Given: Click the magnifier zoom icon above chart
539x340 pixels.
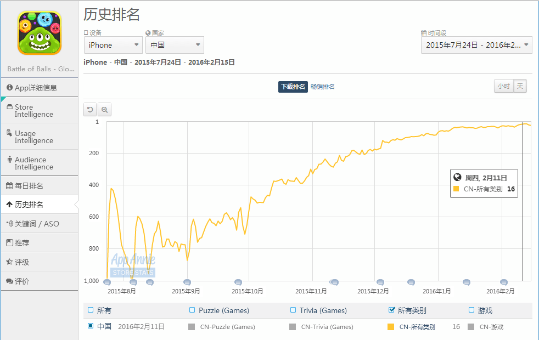Looking at the screenshot, I should click(104, 110).
